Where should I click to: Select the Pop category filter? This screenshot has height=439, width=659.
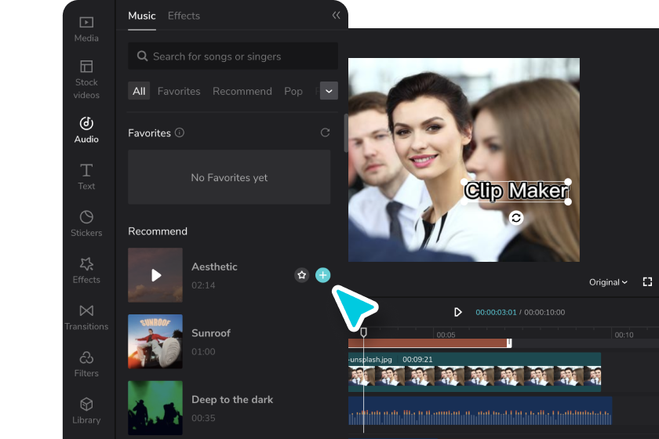(293, 91)
